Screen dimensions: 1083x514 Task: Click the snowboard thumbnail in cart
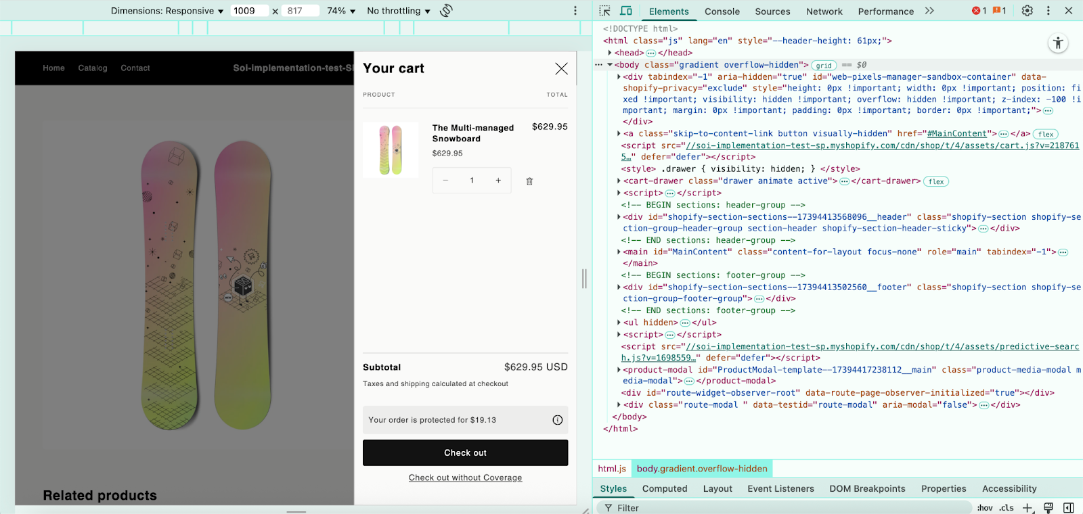pyautogui.click(x=391, y=150)
